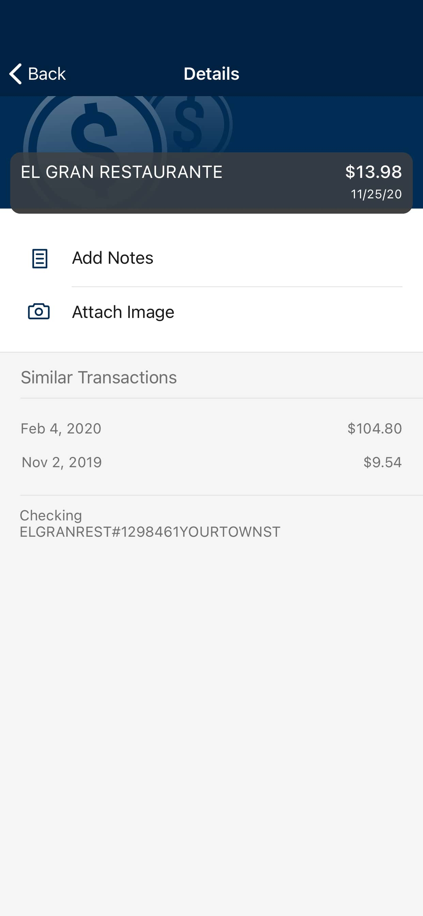Tap the $104.80 similar transaction amount

pos(375,428)
